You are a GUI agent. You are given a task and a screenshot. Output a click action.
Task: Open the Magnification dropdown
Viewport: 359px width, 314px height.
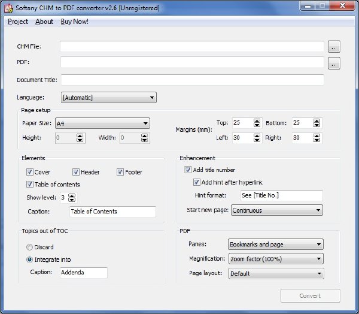(276, 259)
